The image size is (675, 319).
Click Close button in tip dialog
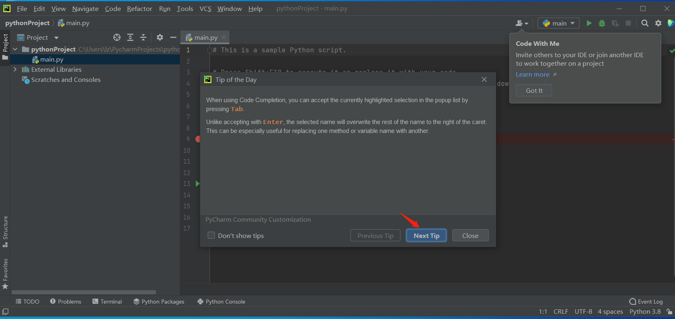pos(470,236)
